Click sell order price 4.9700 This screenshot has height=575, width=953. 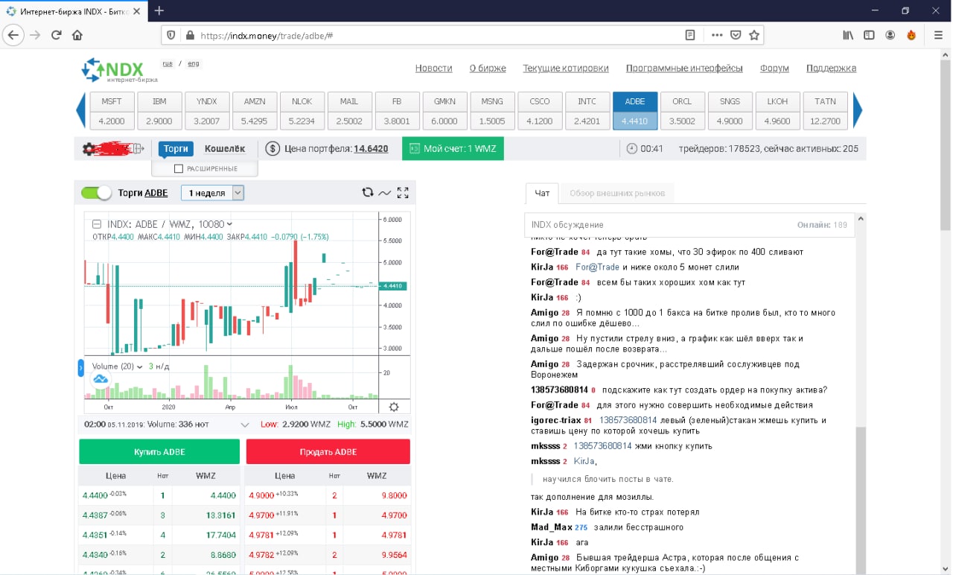point(261,515)
